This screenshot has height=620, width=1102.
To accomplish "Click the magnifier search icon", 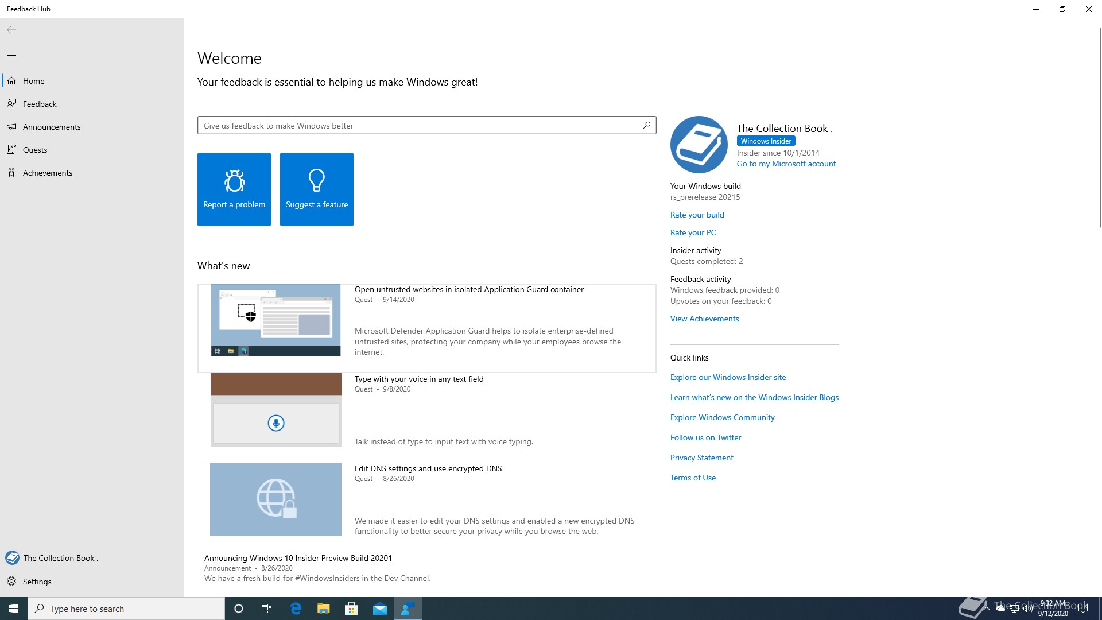I will [647, 125].
